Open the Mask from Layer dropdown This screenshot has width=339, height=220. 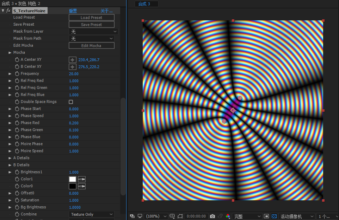tap(93, 32)
